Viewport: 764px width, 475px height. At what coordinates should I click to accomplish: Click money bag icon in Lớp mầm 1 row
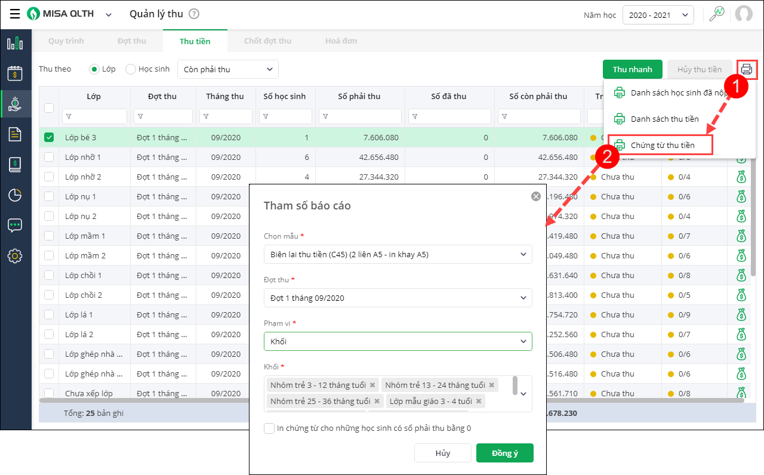click(x=741, y=236)
